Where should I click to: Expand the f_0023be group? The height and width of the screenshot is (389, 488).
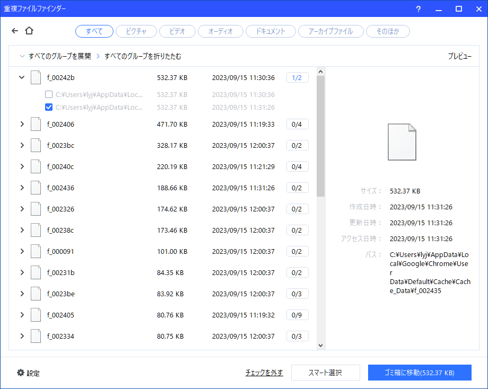(22, 293)
